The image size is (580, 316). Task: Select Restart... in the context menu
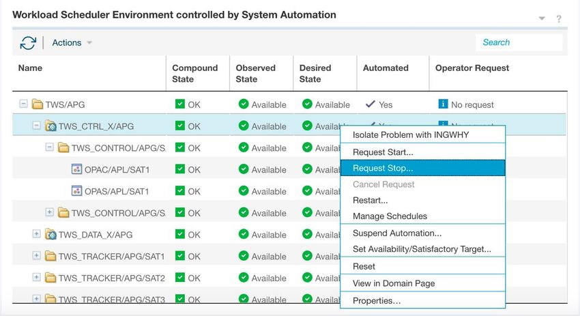[422, 200]
